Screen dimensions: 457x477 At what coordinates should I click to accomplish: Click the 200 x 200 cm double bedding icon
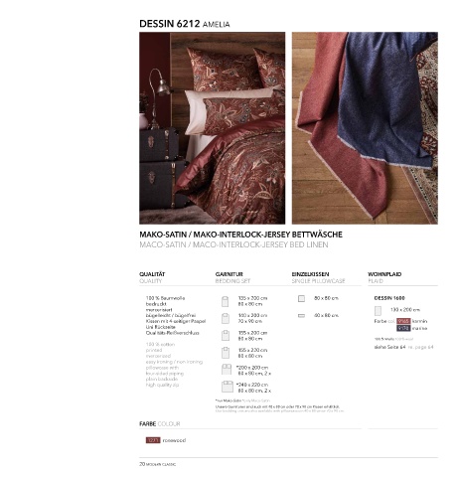(227, 370)
